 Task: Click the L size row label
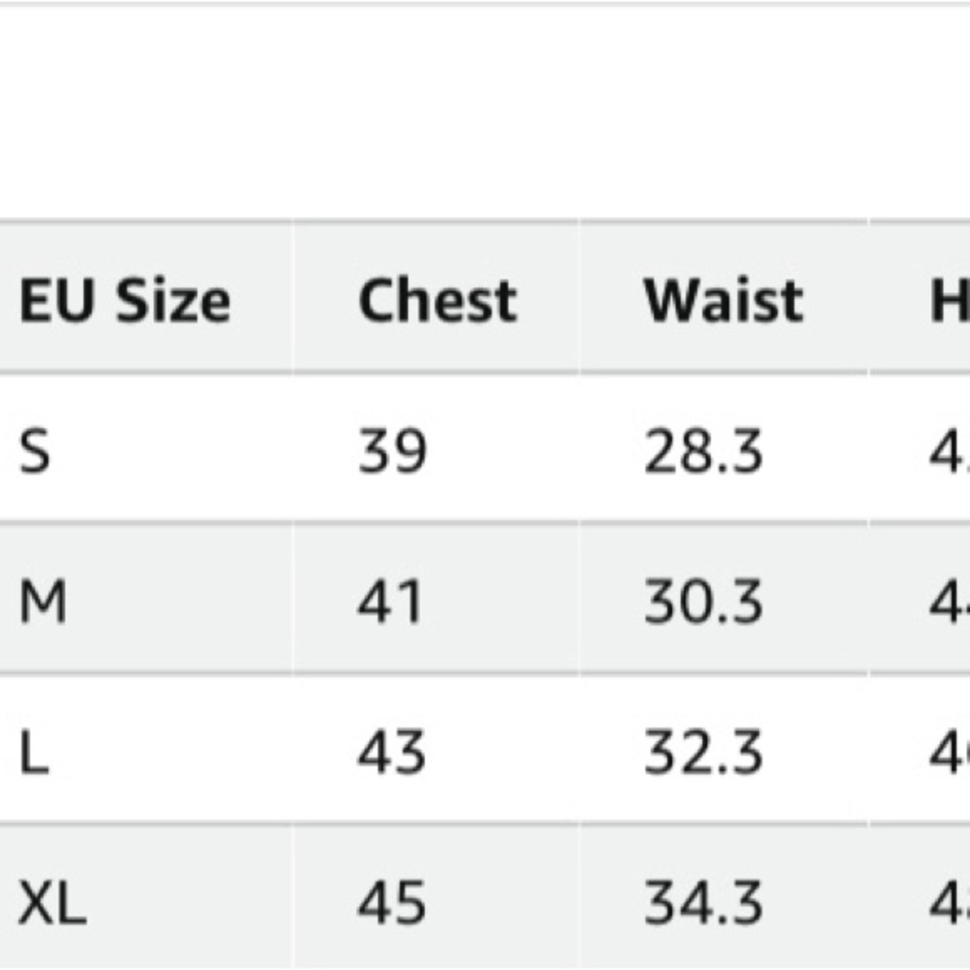(x=34, y=752)
